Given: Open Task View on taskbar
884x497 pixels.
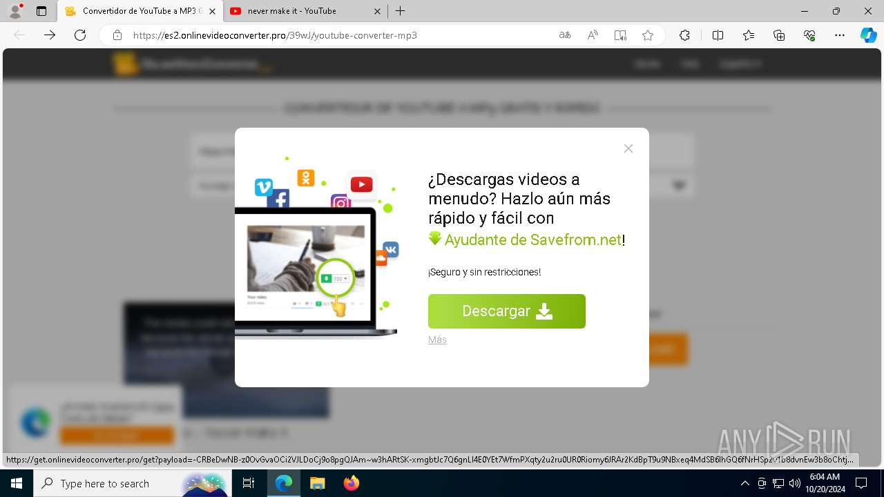Looking at the screenshot, I should [249, 483].
